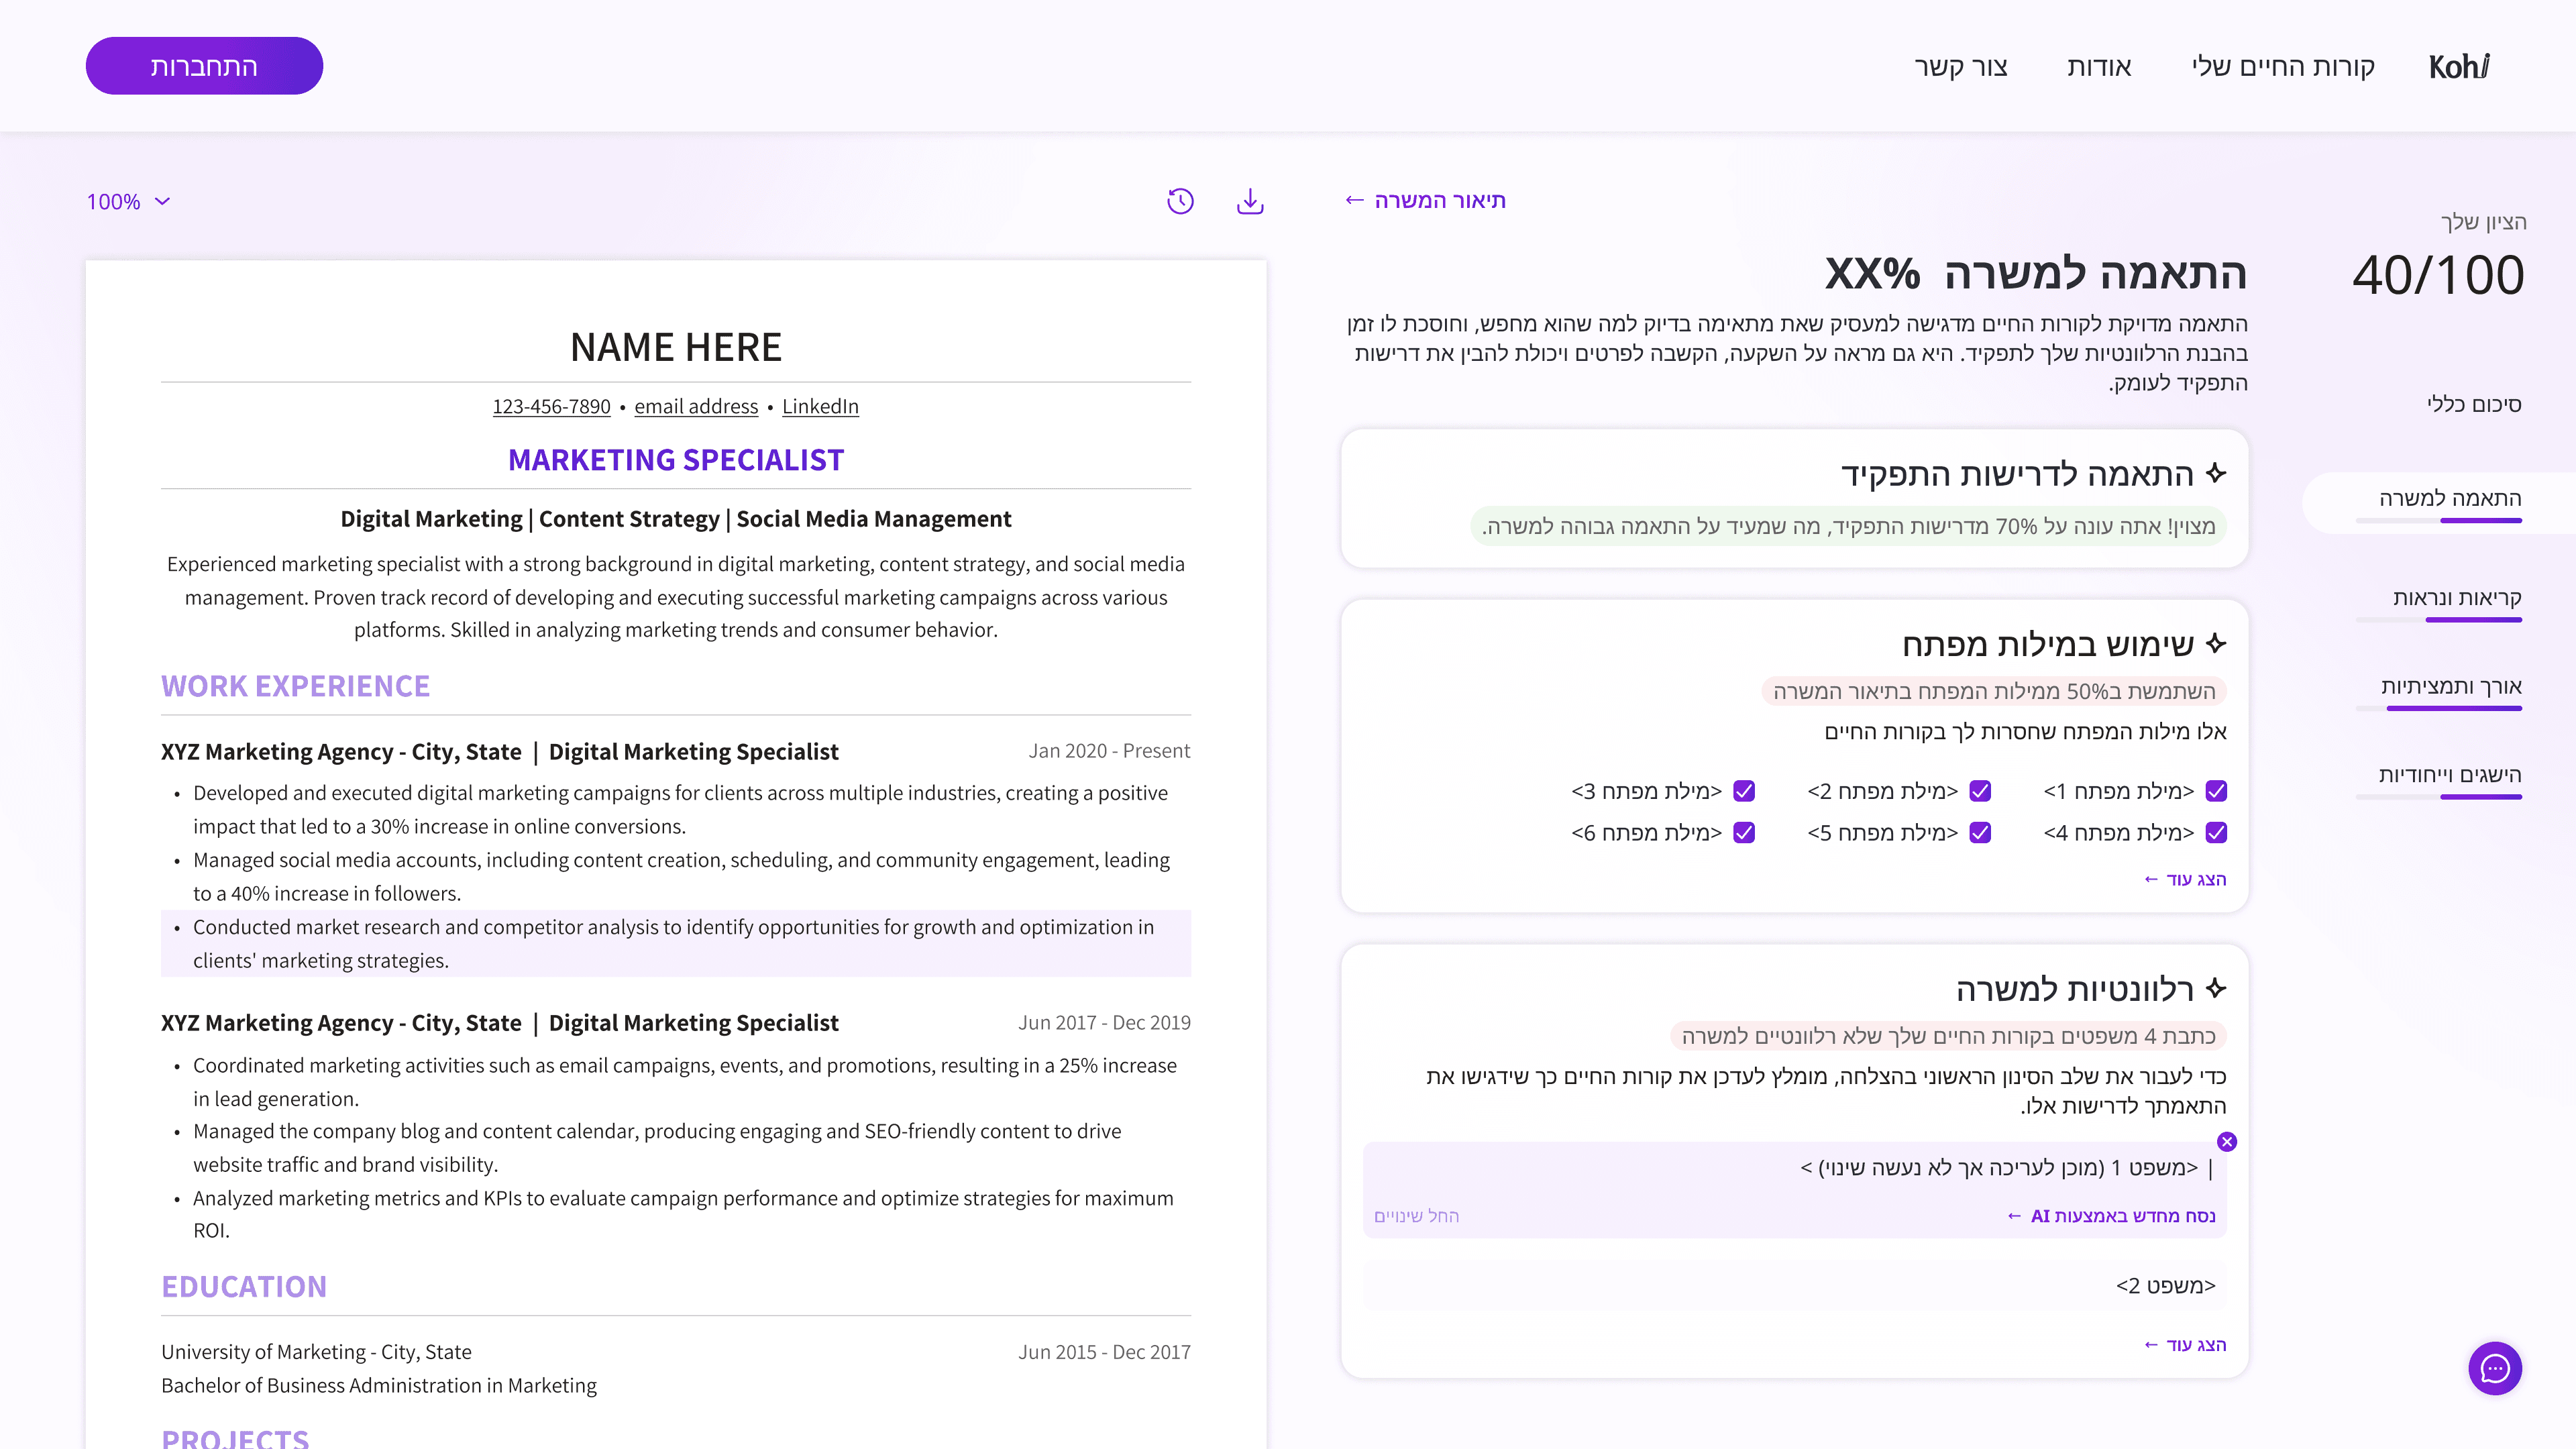Open קורות החיים שלי nav item
Image resolution: width=2576 pixels, height=1449 pixels.
[x=2282, y=67]
